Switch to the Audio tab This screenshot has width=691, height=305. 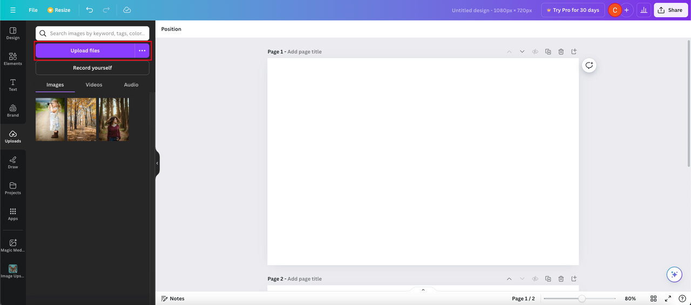131,85
